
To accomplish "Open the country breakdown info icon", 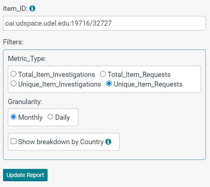I will [108, 141].
